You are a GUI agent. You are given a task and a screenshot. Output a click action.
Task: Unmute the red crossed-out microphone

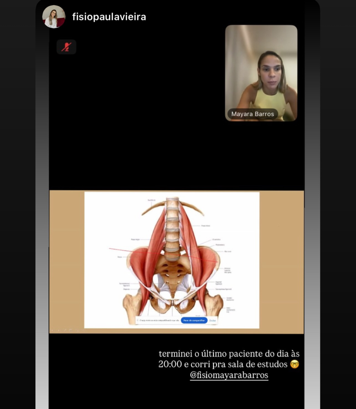[66, 47]
